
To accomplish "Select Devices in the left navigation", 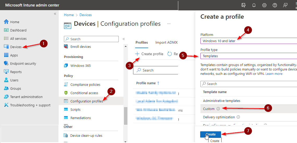I will 13,47.
